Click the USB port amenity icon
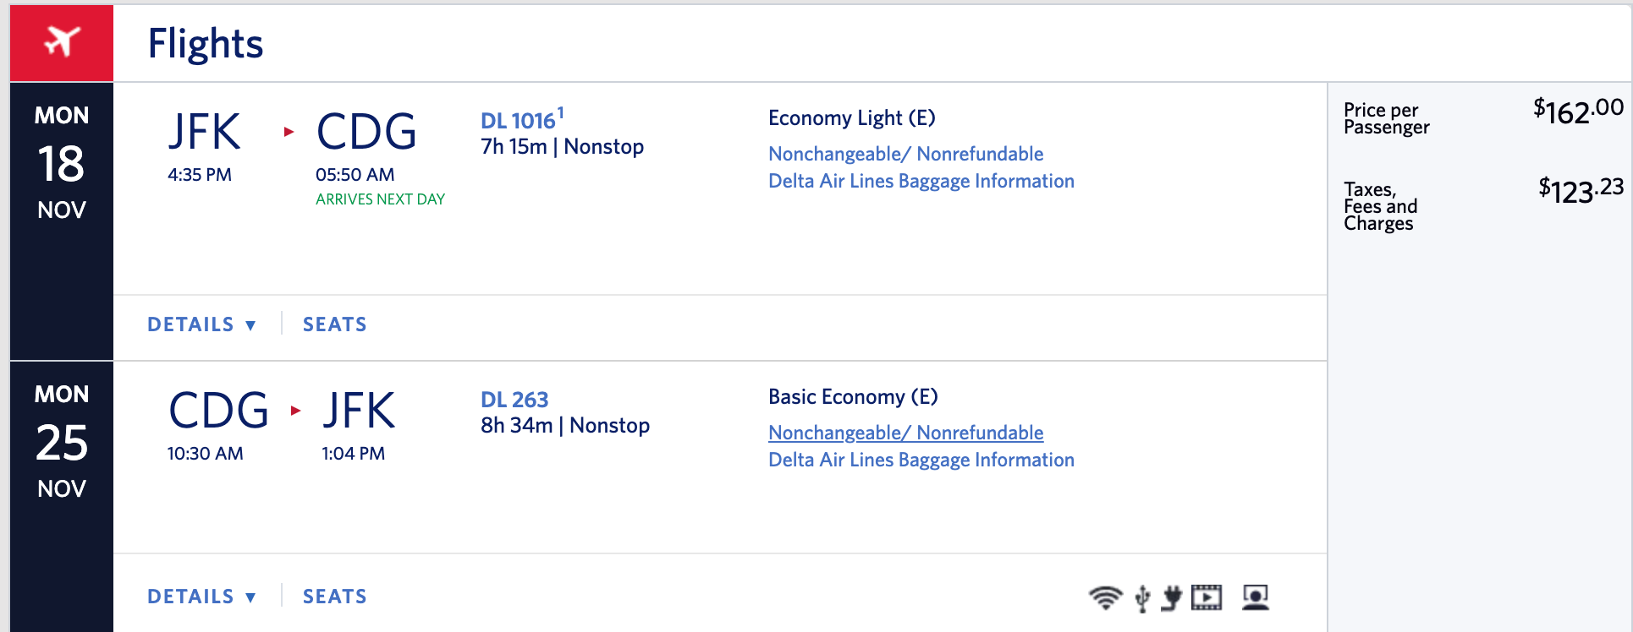This screenshot has width=1633, height=632. [x=1142, y=598]
